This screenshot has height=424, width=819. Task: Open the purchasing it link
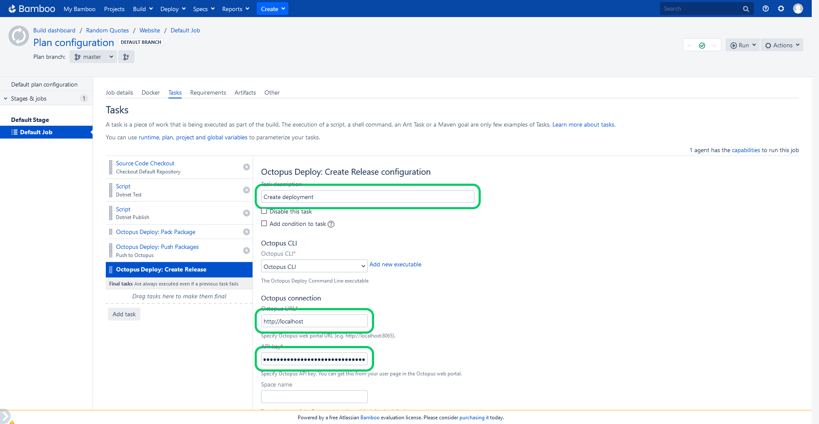(474, 418)
